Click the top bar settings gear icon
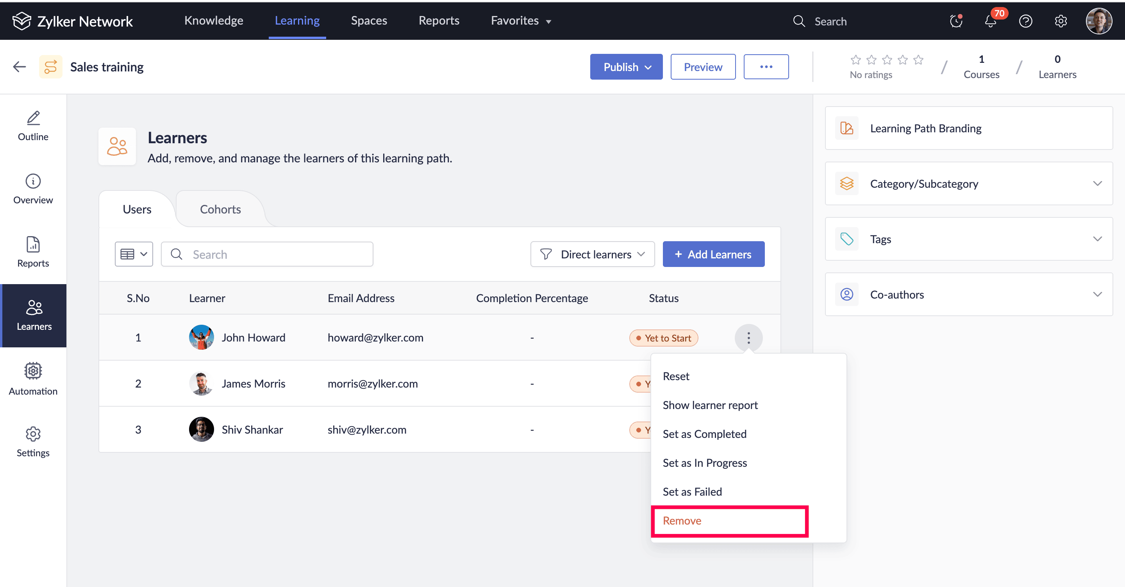Viewport: 1125px width, 587px height. tap(1061, 21)
